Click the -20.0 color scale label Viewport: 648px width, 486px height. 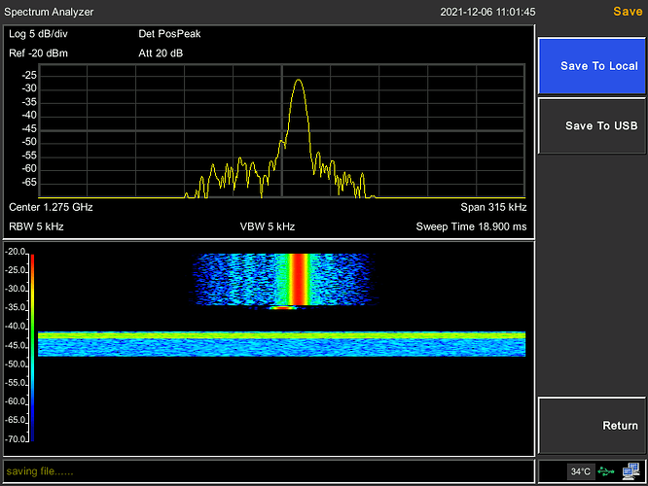[x=16, y=252]
